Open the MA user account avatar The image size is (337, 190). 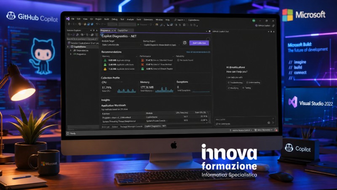(254, 20)
